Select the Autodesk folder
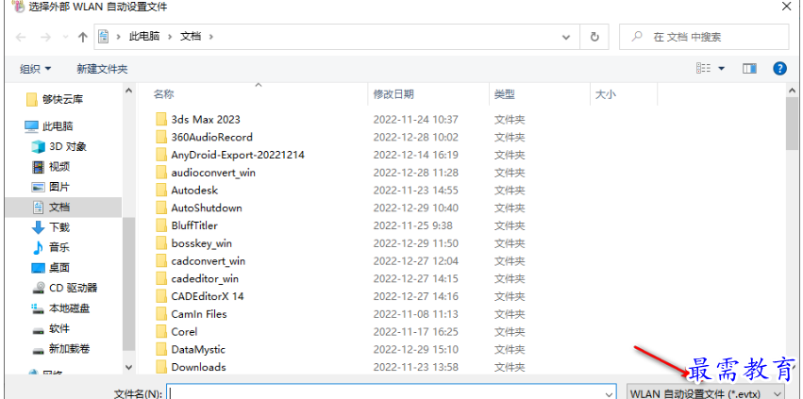The width and height of the screenshot is (803, 399). (194, 190)
